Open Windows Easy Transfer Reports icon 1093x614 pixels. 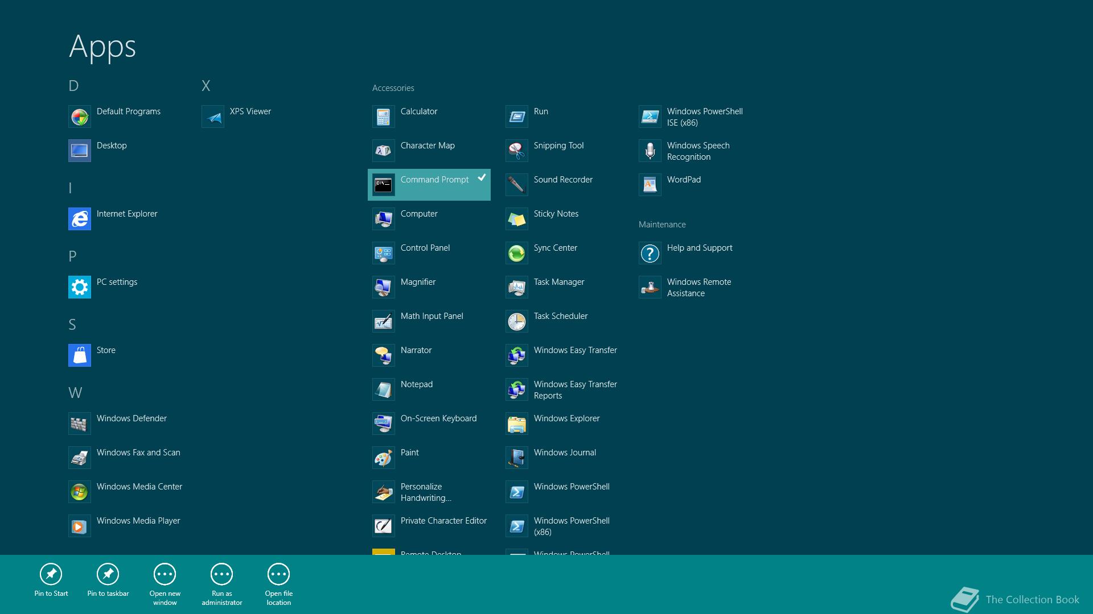516,389
